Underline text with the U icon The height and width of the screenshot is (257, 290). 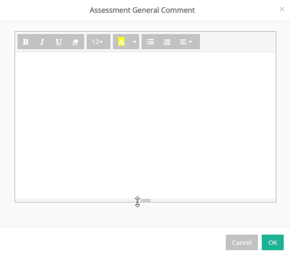[59, 42]
